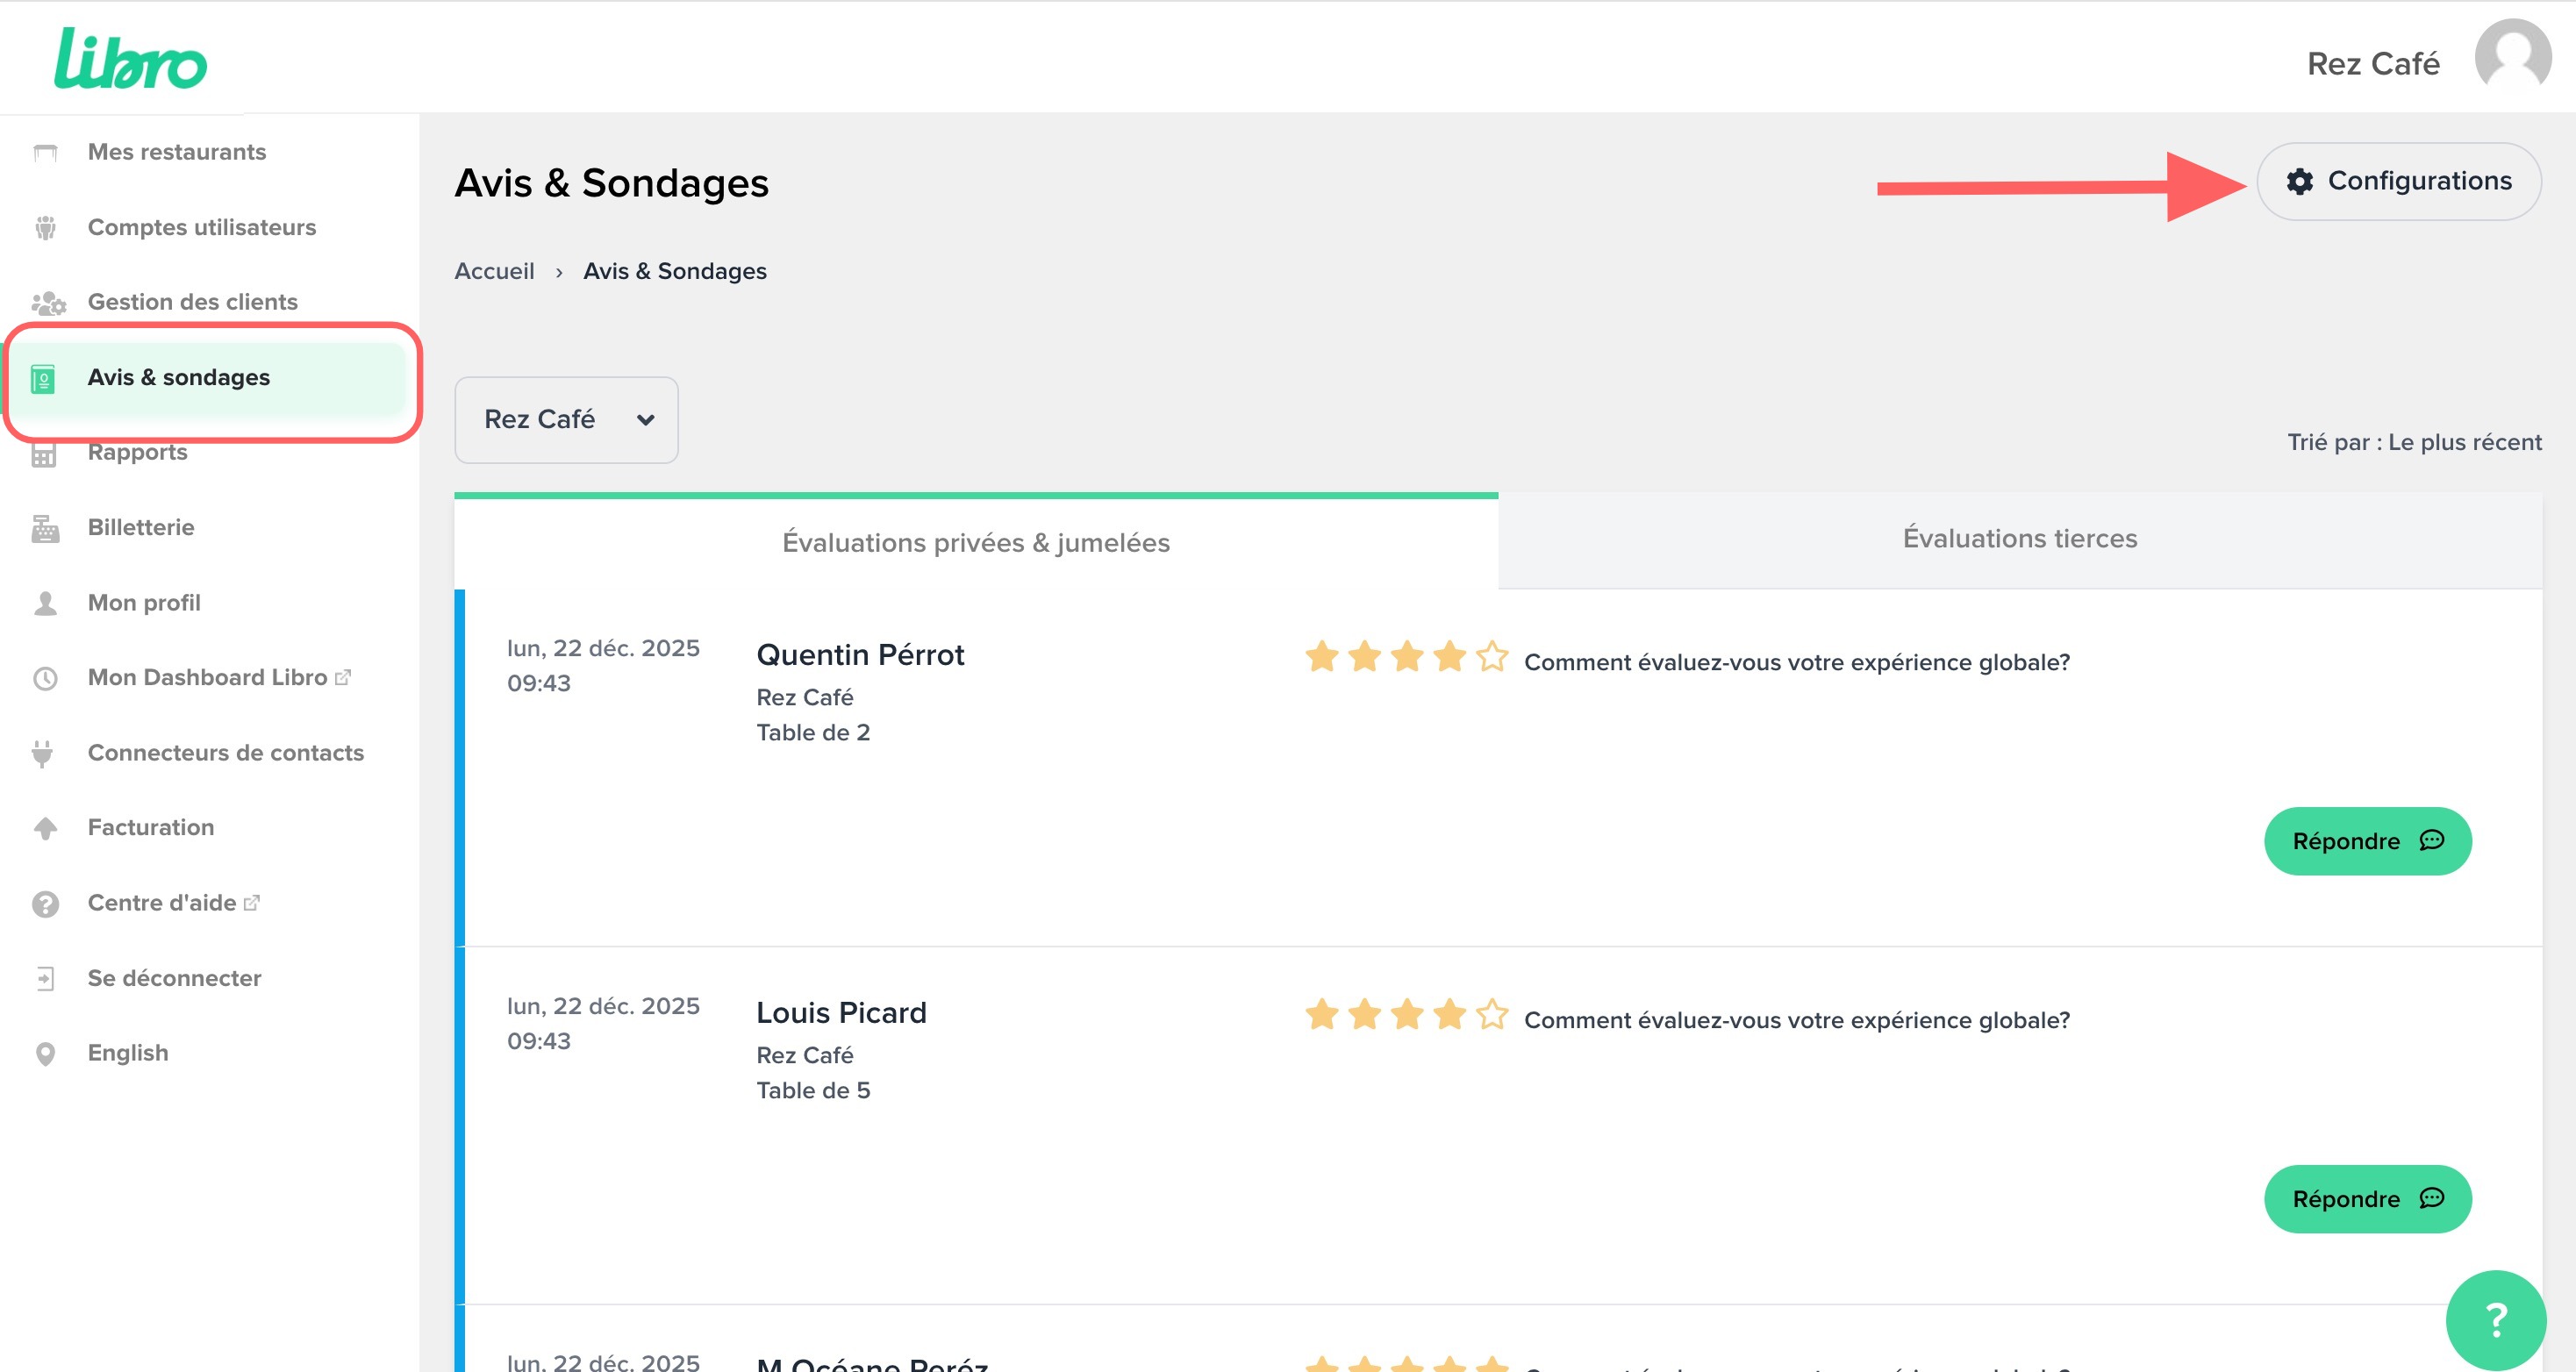Select the Évaluations privées & jumelées tab
Image resolution: width=2576 pixels, height=1372 pixels.
click(x=975, y=542)
